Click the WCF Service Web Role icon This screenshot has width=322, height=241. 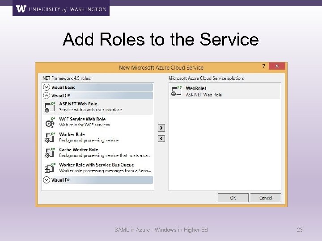50,122
